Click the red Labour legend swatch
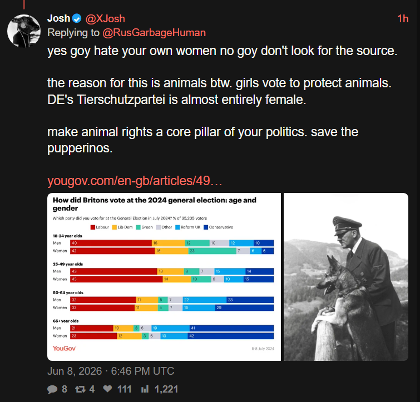420x402 pixels. point(93,227)
